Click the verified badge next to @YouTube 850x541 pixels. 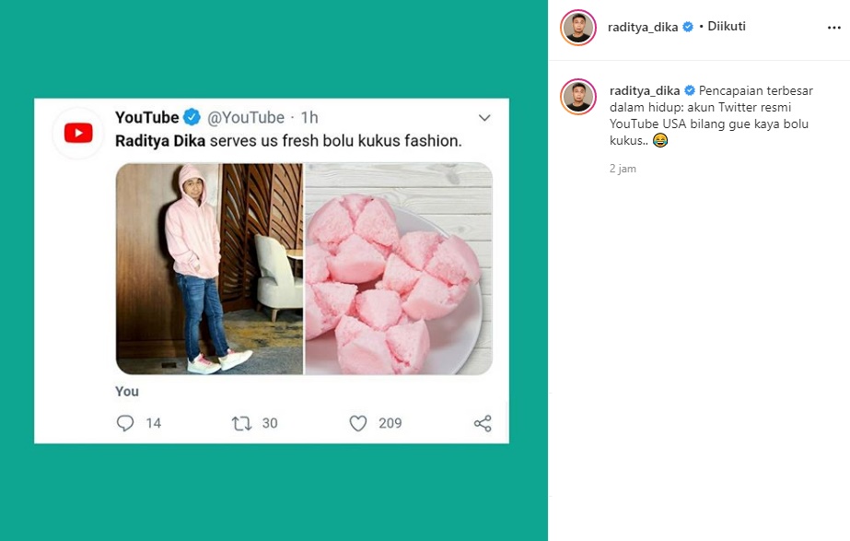(191, 117)
